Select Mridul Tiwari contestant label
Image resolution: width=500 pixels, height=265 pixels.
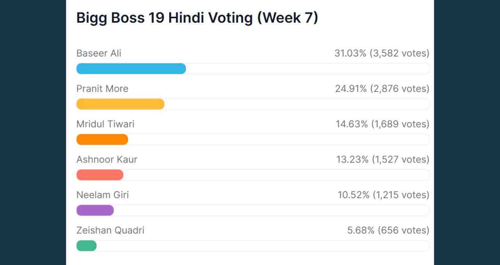tap(105, 124)
